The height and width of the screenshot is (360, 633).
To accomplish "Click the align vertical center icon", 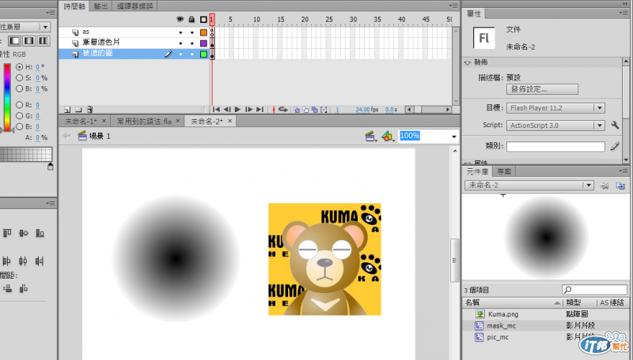I will coord(24,233).
